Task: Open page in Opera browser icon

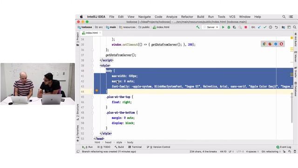Action: 281,44
